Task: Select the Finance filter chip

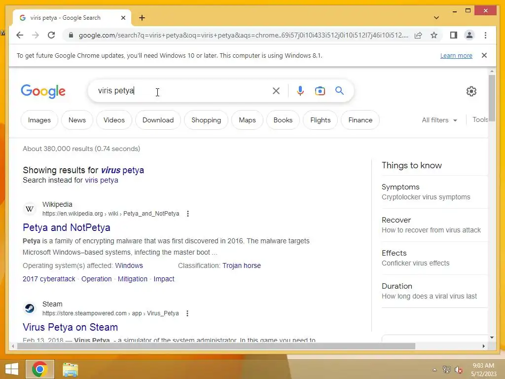Action: (360, 120)
